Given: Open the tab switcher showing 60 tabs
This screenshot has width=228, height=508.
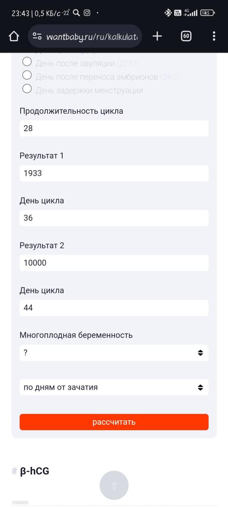Looking at the screenshot, I should 186,36.
